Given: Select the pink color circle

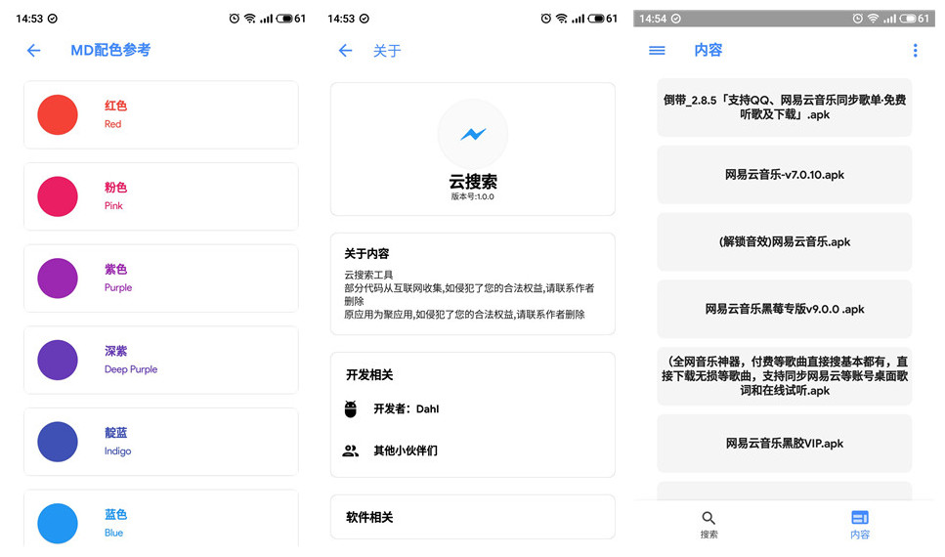Looking at the screenshot, I should (x=58, y=196).
